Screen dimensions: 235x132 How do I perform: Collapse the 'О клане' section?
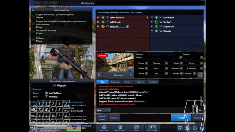[36, 89]
